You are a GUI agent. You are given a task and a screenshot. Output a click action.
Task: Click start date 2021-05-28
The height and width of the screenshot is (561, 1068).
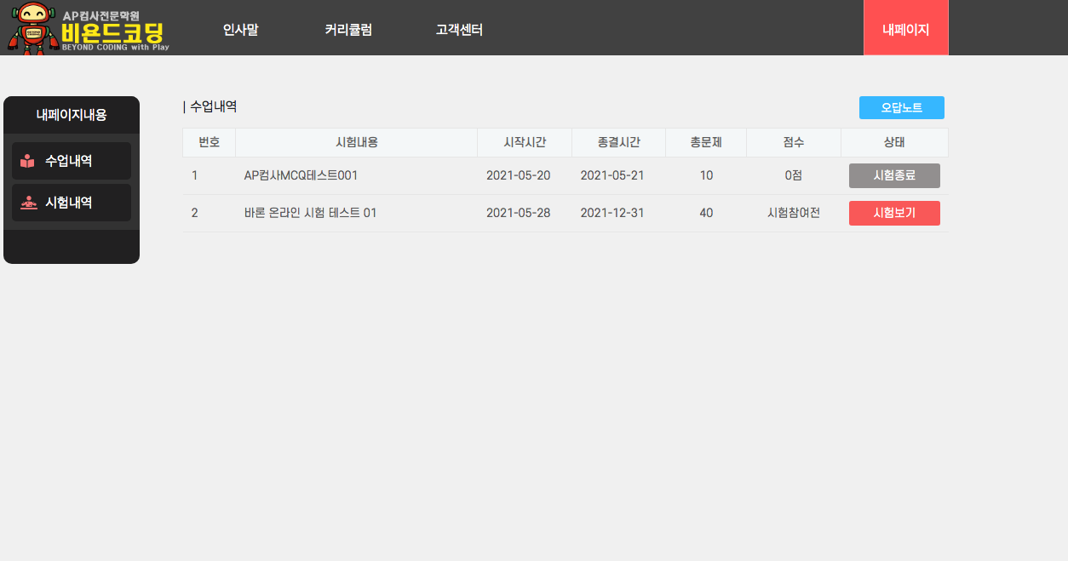(x=519, y=213)
